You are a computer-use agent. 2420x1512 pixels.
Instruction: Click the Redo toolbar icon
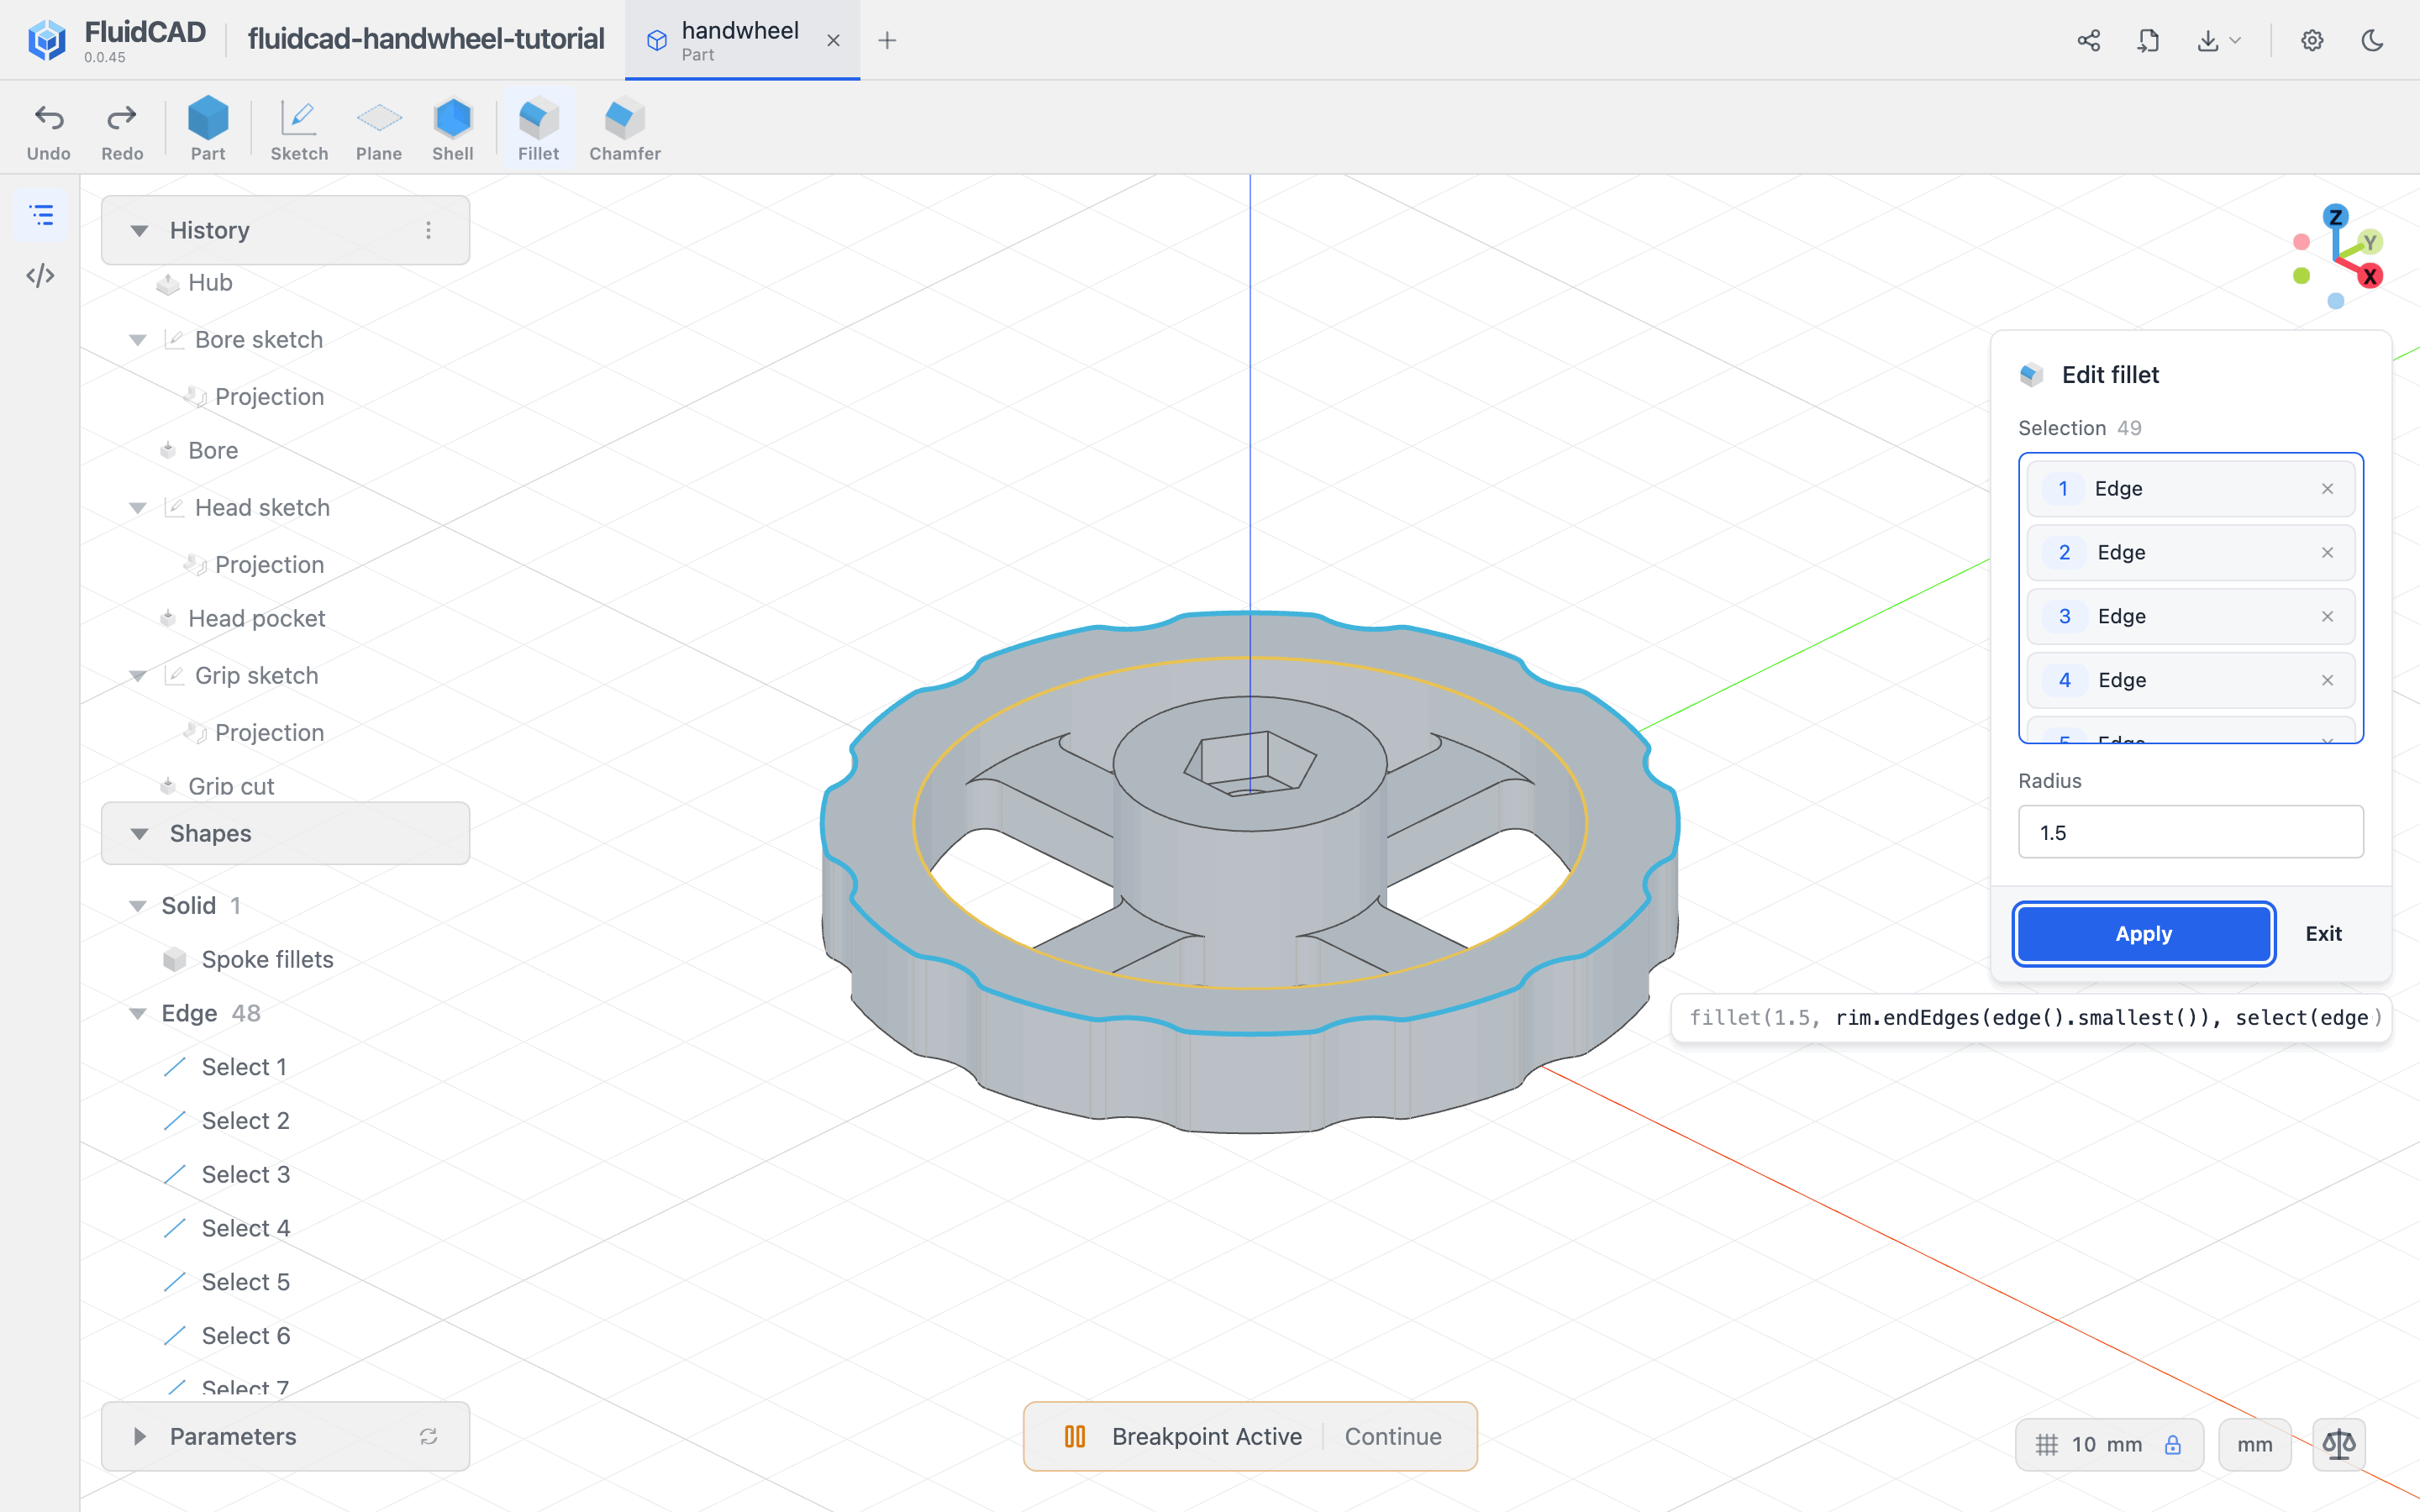click(x=121, y=130)
